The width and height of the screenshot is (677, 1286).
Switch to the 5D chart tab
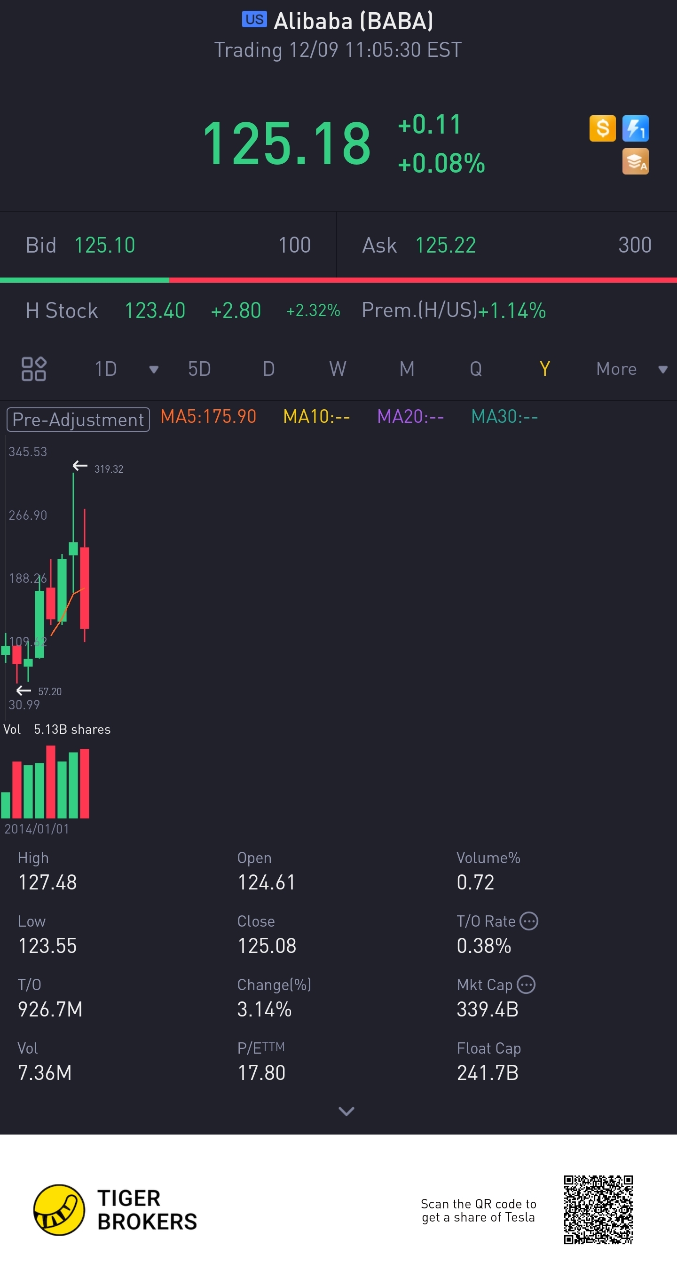(x=199, y=369)
